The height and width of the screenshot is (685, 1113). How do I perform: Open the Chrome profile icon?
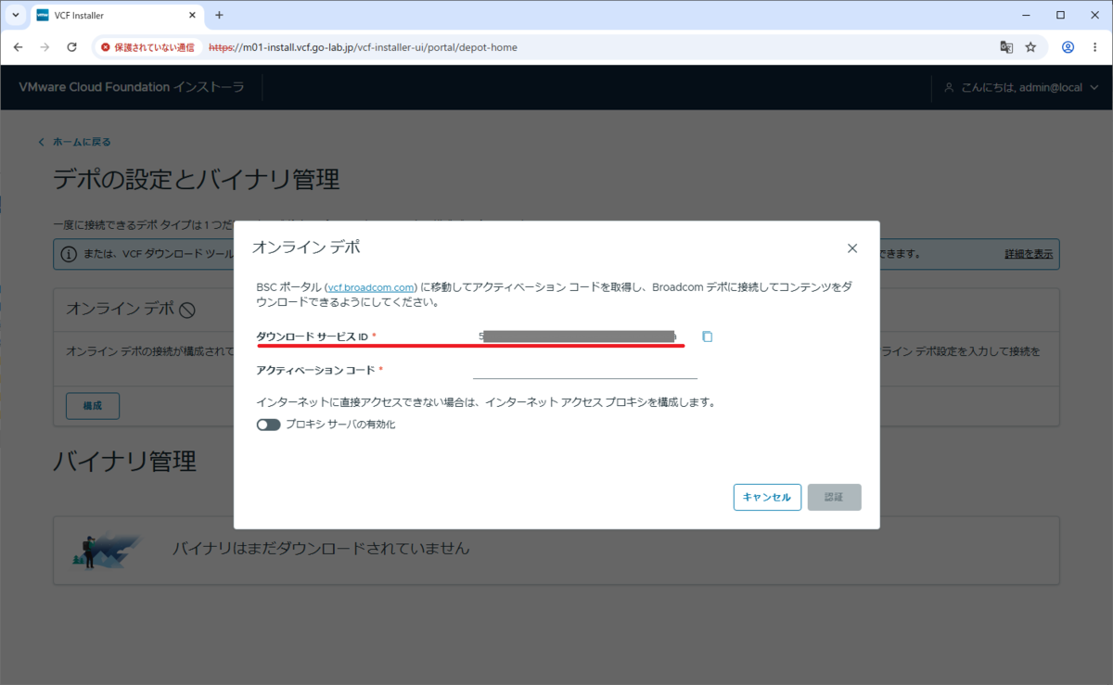[1068, 47]
